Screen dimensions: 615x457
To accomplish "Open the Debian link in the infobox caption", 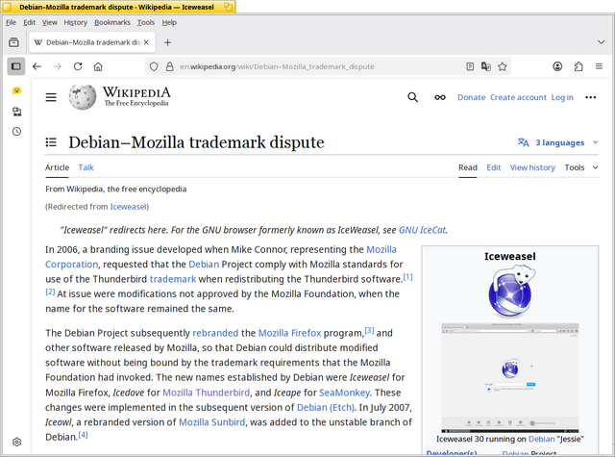I will tap(541, 439).
